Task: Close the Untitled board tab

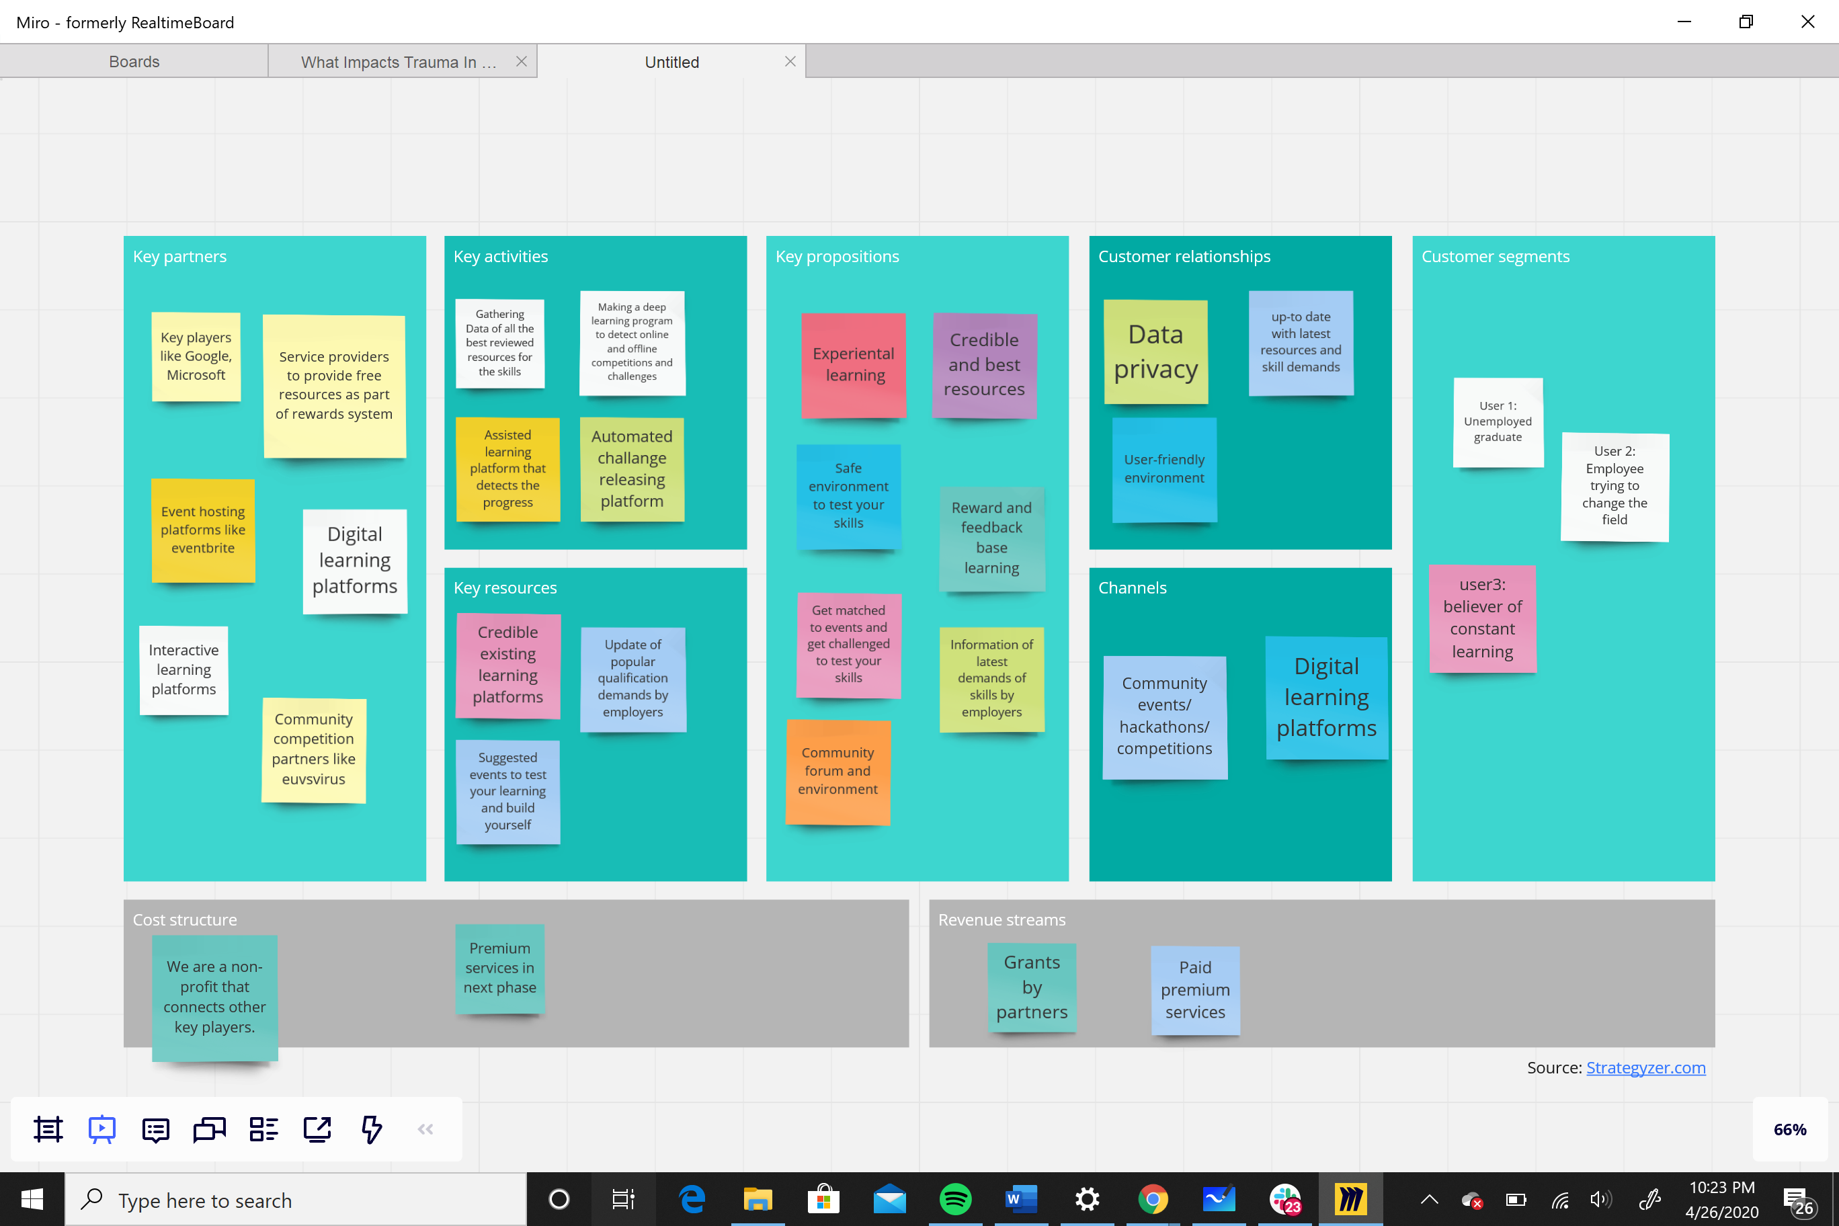Action: 790,62
